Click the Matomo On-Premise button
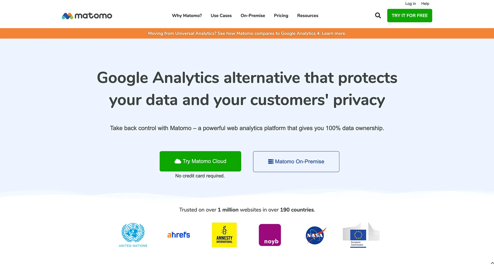 (296, 162)
